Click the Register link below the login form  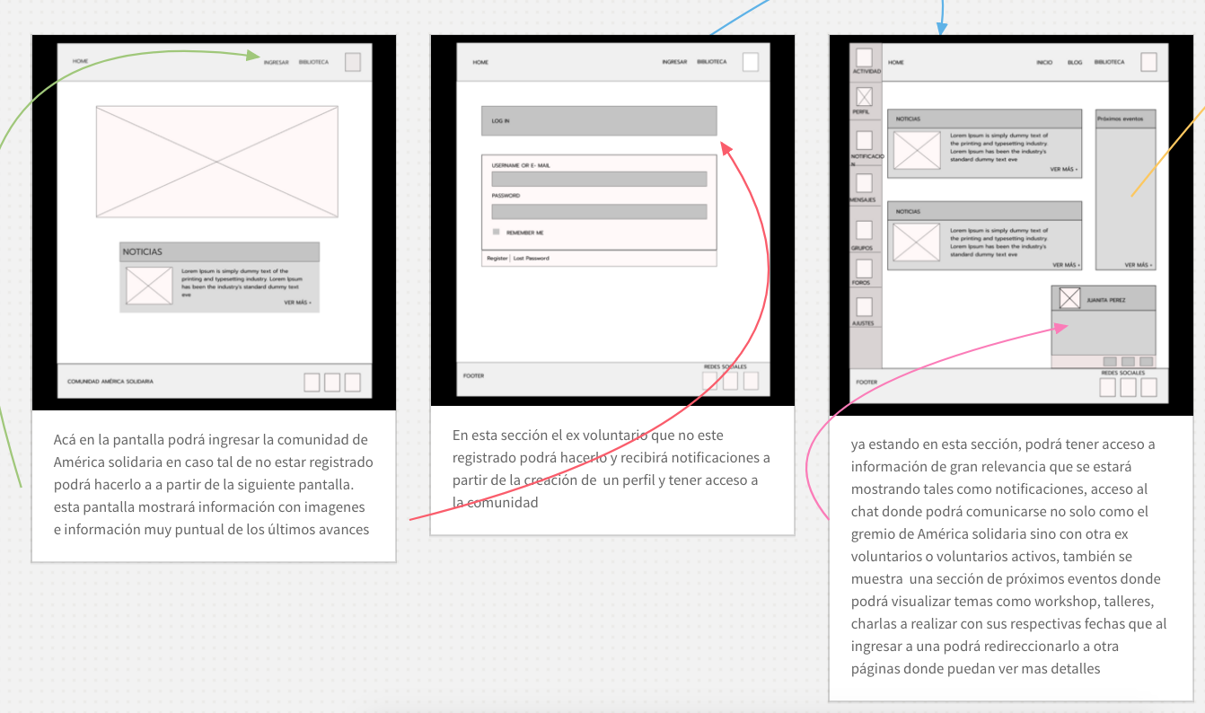click(497, 259)
